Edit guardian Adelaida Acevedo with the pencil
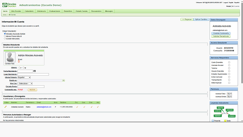 (x=6, y=107)
